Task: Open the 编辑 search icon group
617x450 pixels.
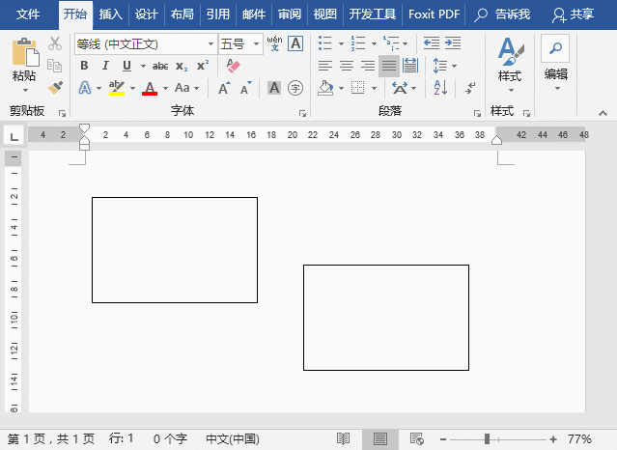Action: [x=555, y=60]
